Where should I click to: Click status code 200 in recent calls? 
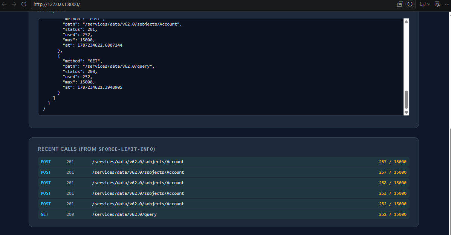point(70,214)
